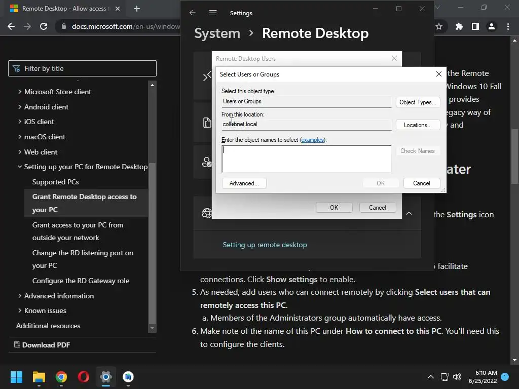Open Google Chrome from the taskbar

point(61,377)
